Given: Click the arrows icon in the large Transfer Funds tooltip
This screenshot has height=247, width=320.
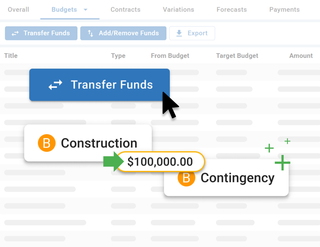Looking at the screenshot, I should click(55, 85).
